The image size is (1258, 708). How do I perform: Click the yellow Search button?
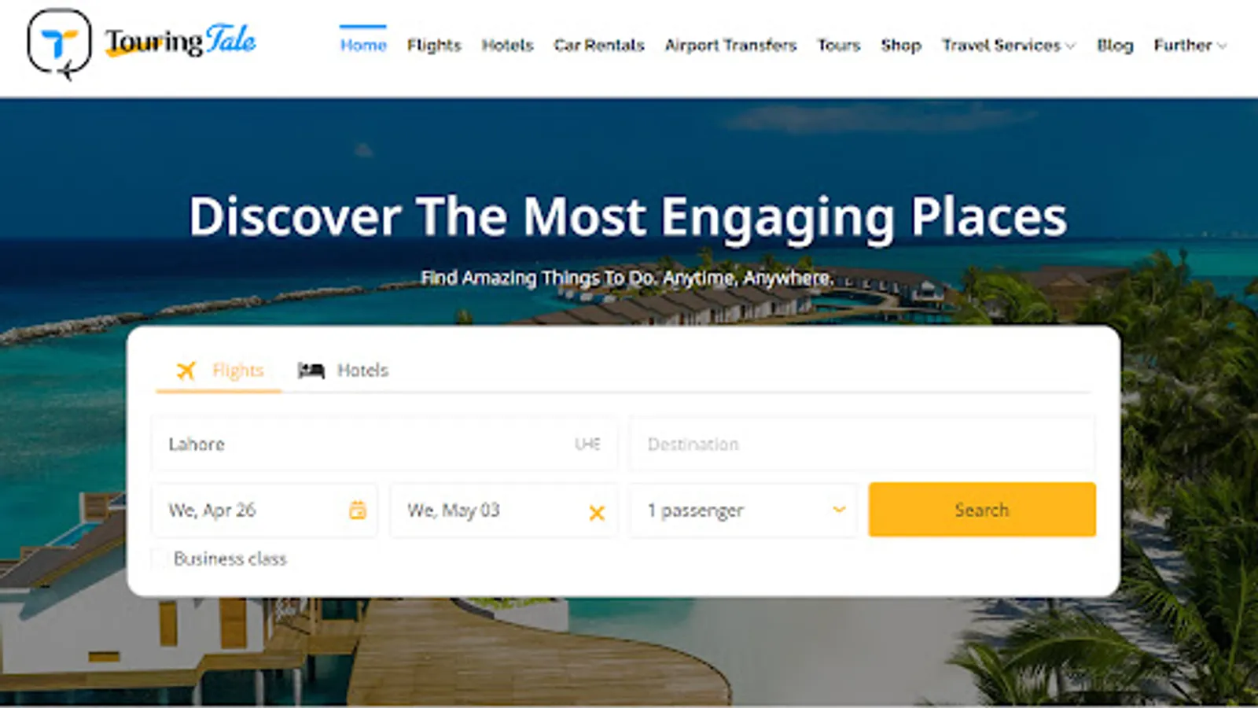pyautogui.click(x=982, y=510)
